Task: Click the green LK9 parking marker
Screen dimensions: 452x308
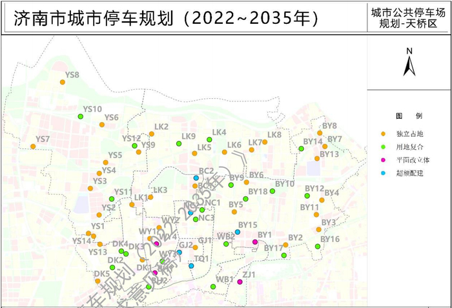Action: pos(179,143)
